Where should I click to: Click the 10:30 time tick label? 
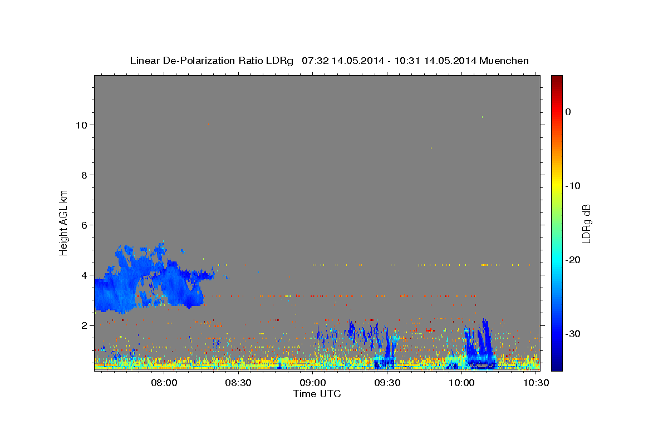click(x=536, y=383)
